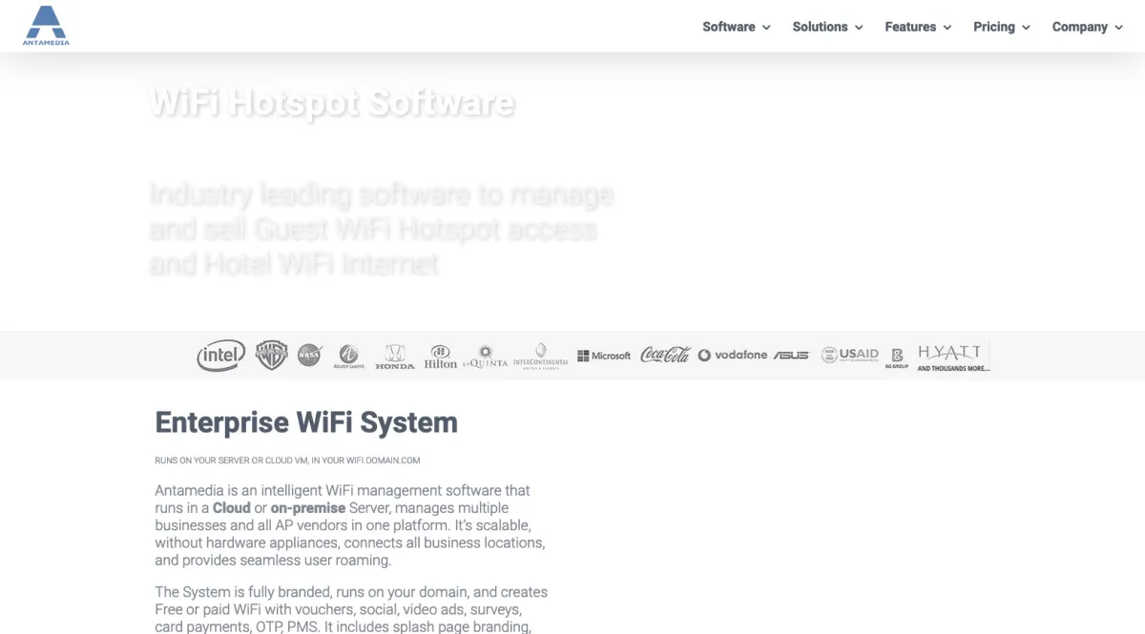Expand the Pricing dropdown chevron
The height and width of the screenshot is (634, 1145).
1026,28
